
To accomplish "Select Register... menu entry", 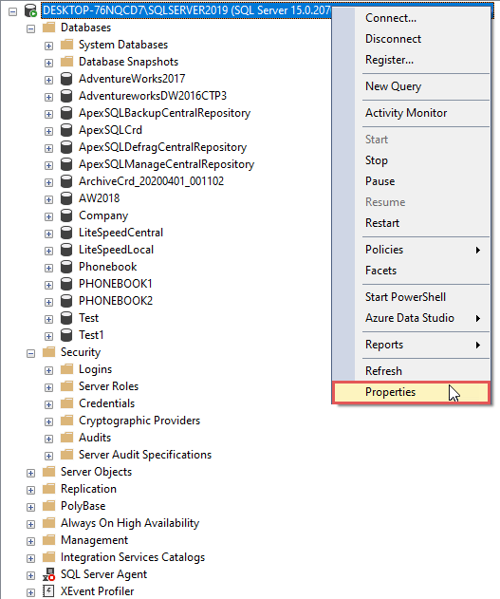I will click(x=411, y=60).
